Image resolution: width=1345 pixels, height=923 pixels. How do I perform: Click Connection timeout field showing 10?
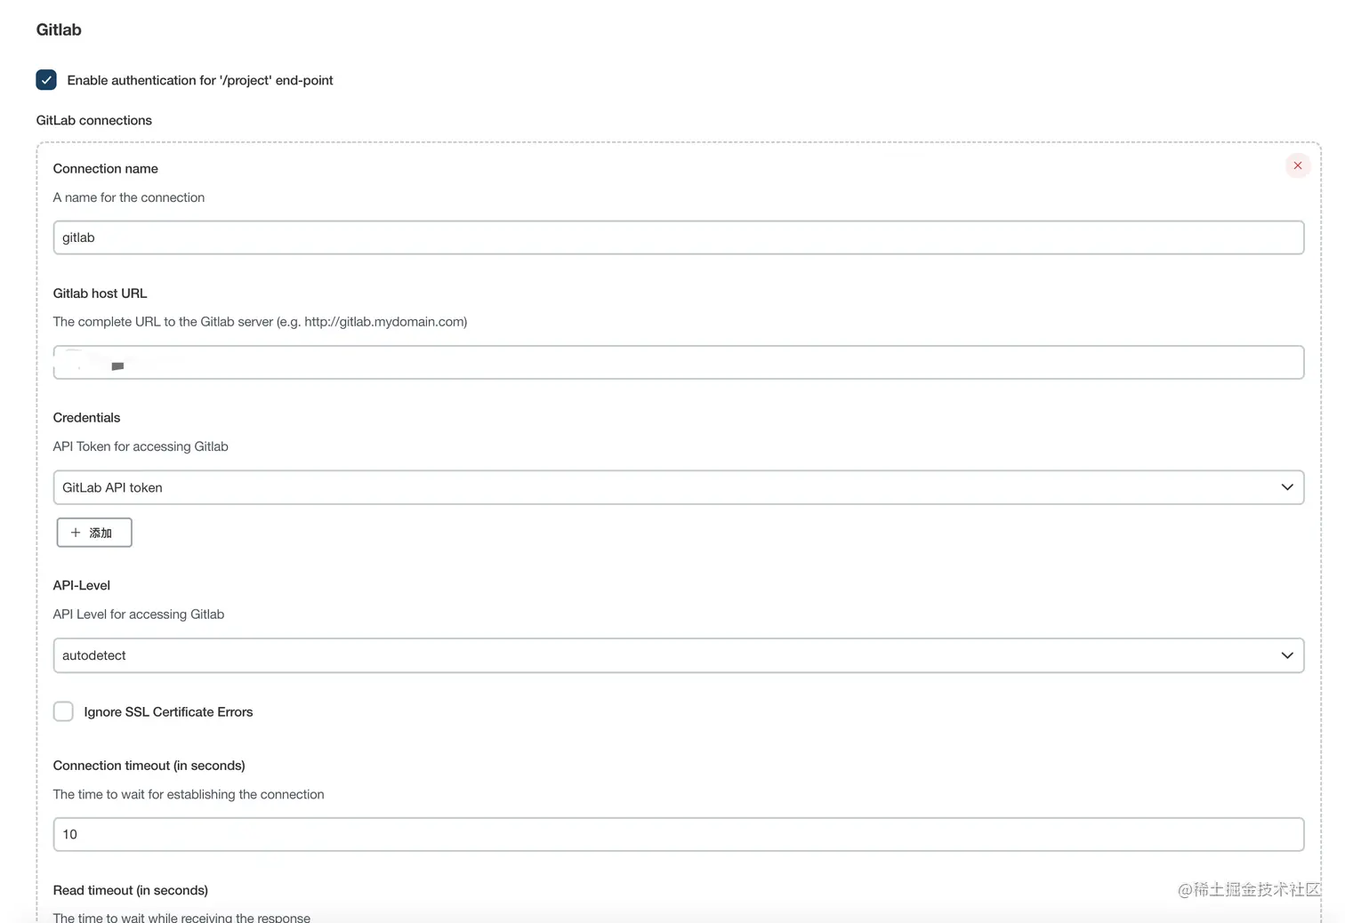676,834
